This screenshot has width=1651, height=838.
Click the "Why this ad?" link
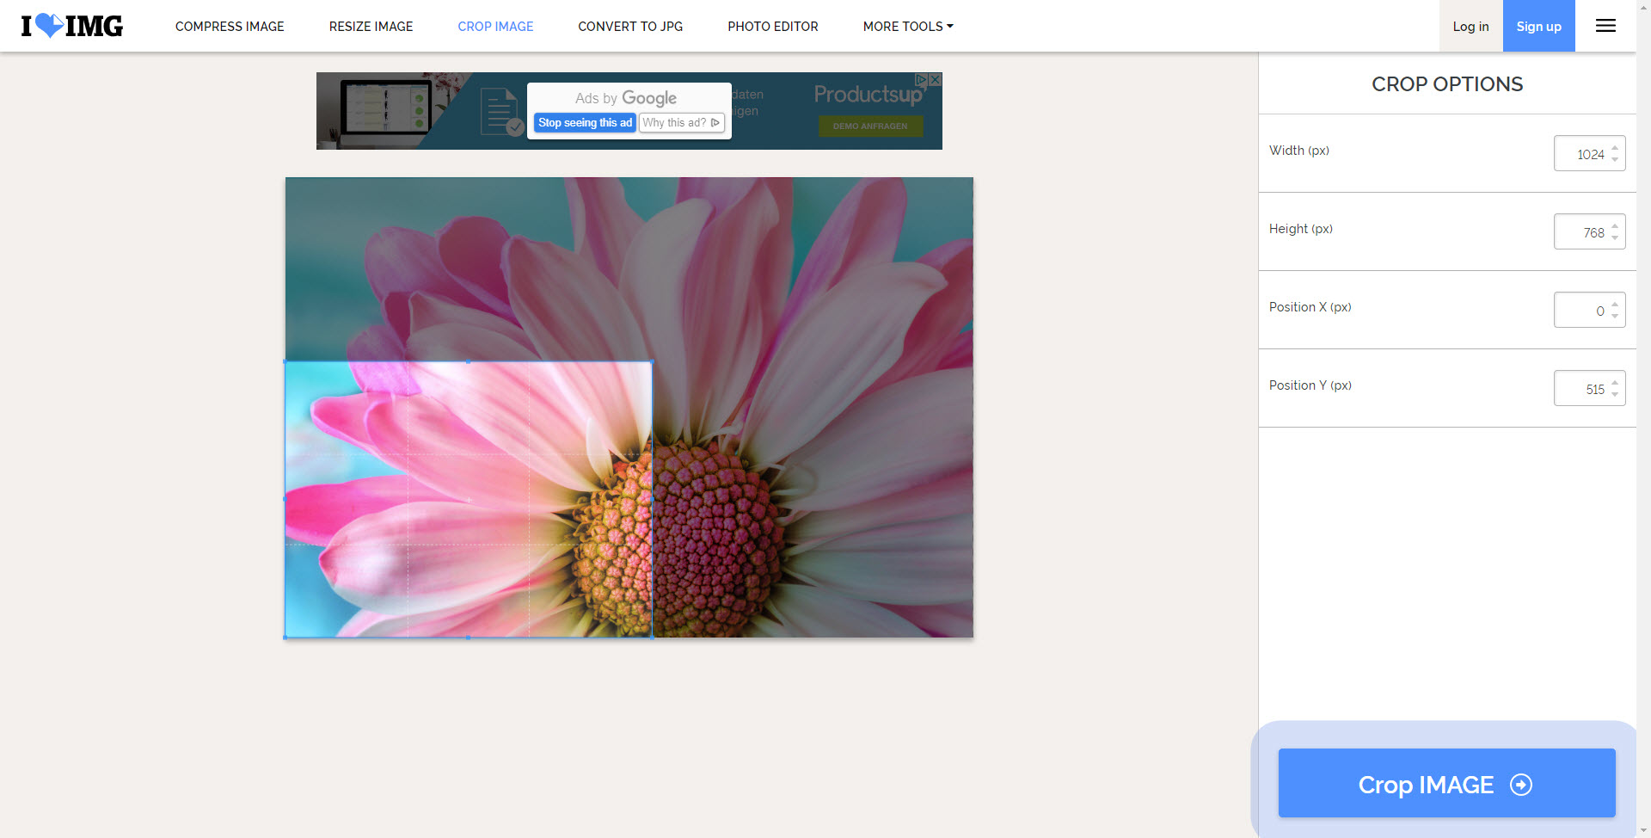pyautogui.click(x=680, y=123)
